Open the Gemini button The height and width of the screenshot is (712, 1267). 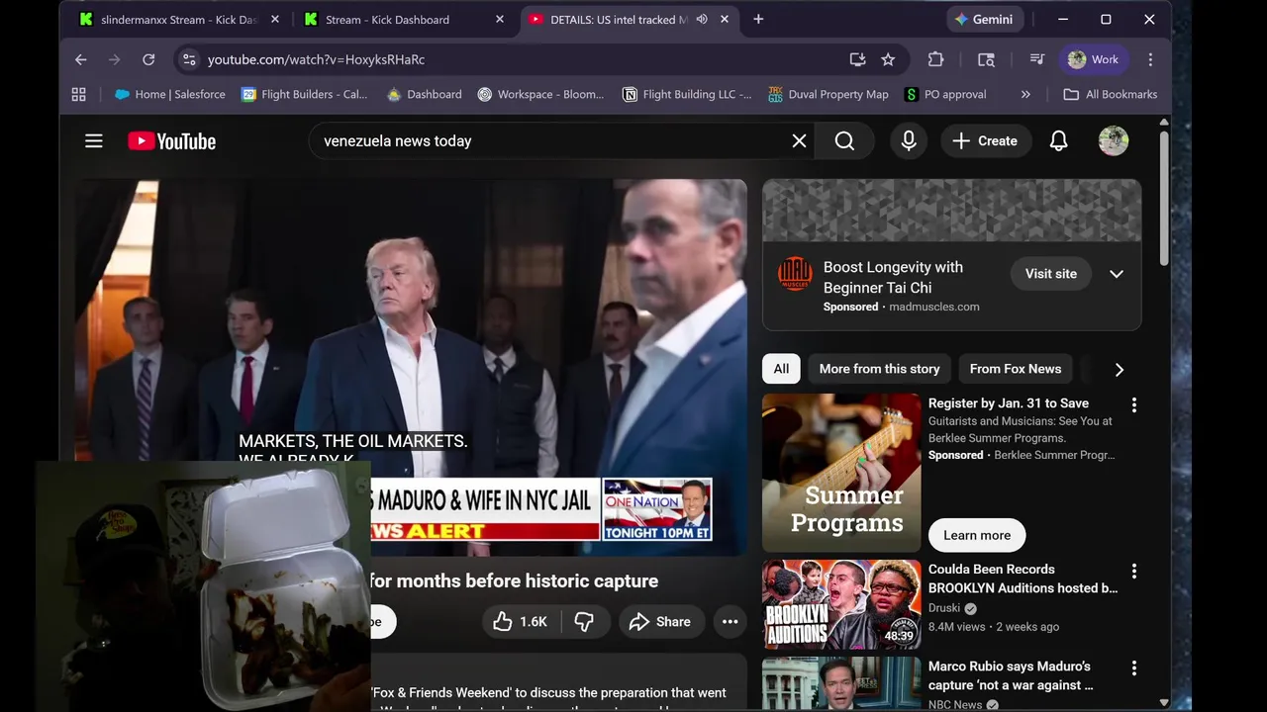tap(984, 19)
